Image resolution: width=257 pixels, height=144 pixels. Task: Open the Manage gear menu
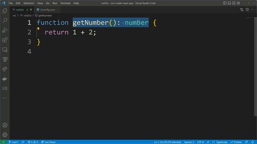click(x=5, y=135)
